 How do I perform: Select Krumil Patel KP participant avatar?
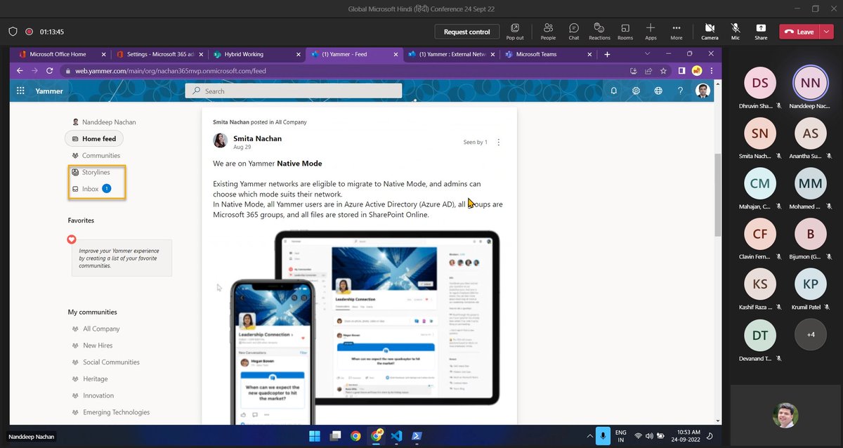[810, 285]
